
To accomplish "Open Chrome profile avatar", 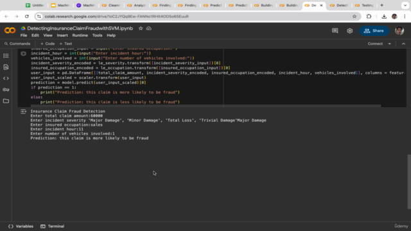I will click(x=394, y=17).
